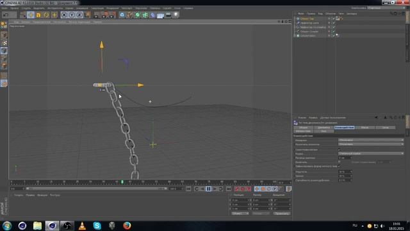Image resolution: width=410 pixels, height=231 pixels.
Task: Click the camera object icon
Action: [x=168, y=15]
